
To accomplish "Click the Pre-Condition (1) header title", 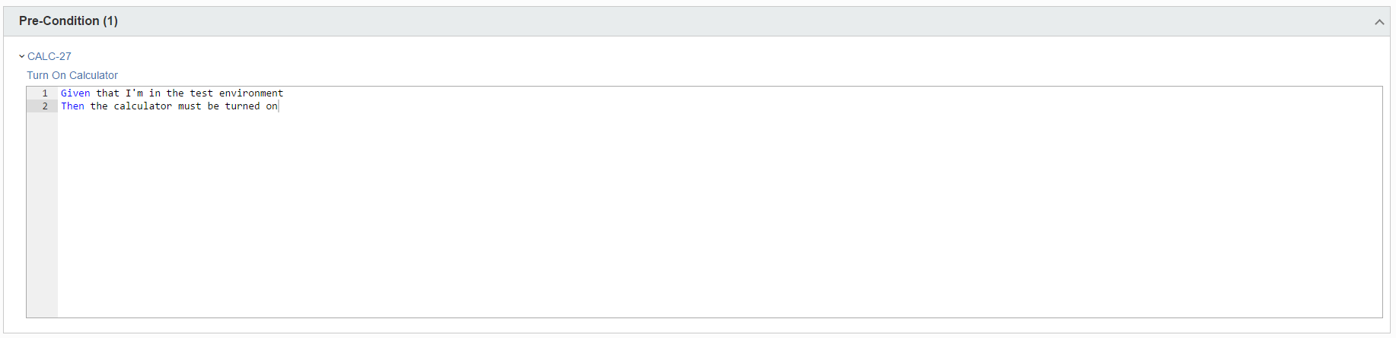I will [69, 21].
